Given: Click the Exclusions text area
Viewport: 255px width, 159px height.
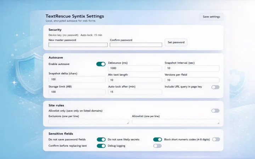Looking at the screenshot, I should click(x=89, y=122).
